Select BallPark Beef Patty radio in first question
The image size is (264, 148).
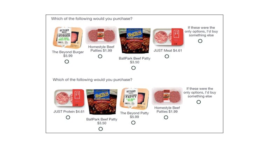[133, 68]
